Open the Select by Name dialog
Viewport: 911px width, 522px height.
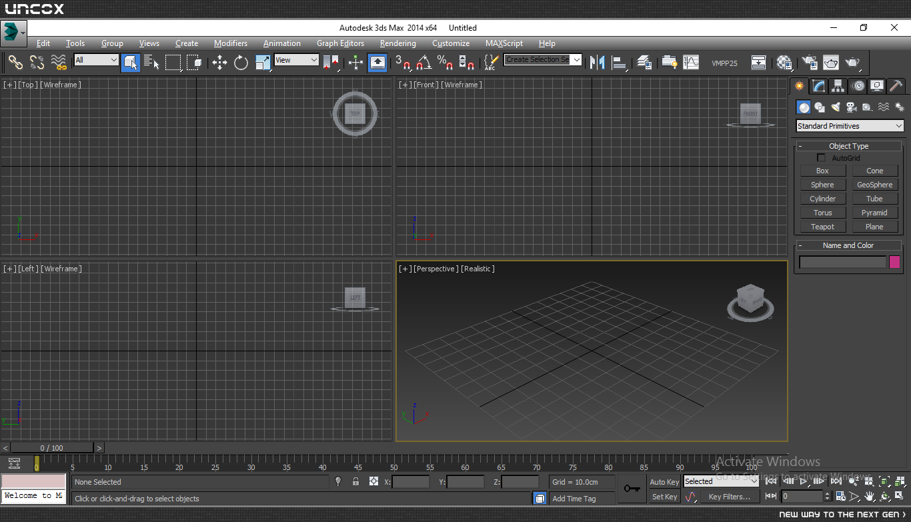coord(151,62)
